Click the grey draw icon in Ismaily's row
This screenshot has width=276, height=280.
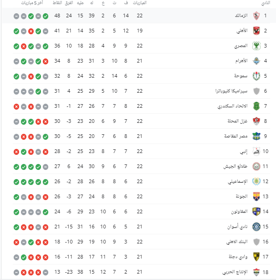(46, 182)
